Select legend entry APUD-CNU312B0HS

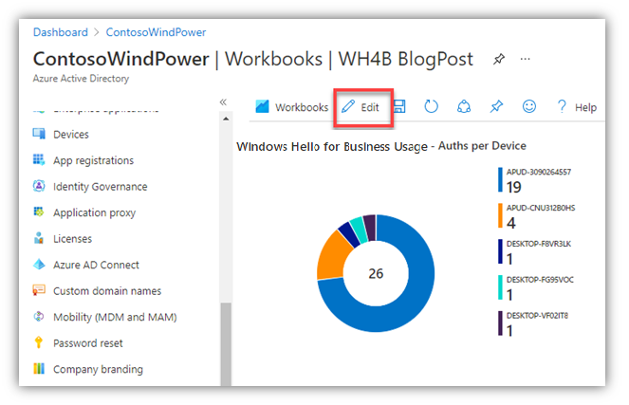[x=537, y=215]
